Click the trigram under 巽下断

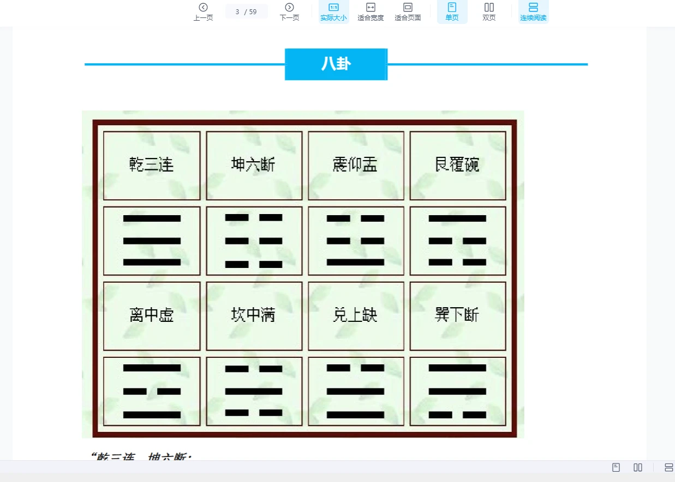pos(457,391)
